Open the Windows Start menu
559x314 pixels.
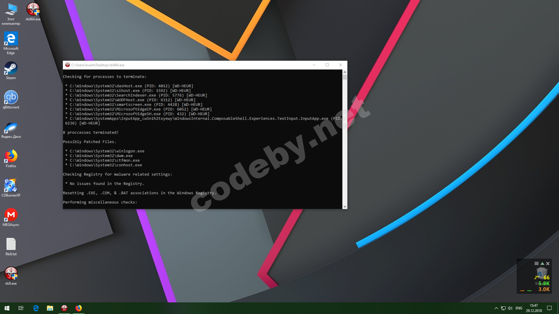[x=7, y=308]
